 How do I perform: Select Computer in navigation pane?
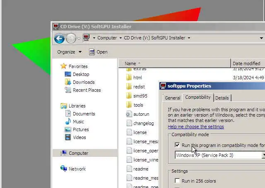click(x=85, y=153)
